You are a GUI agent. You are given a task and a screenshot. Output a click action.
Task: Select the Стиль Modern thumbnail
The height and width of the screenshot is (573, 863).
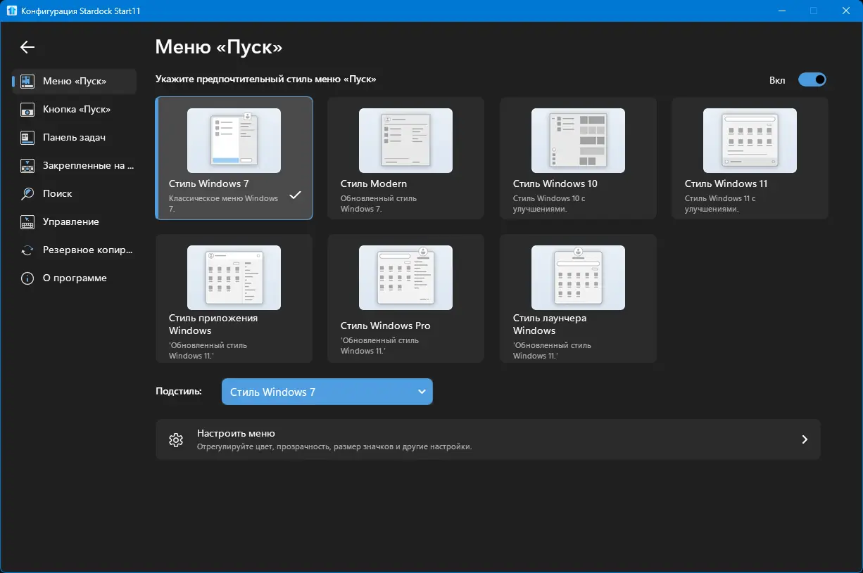[405, 141]
